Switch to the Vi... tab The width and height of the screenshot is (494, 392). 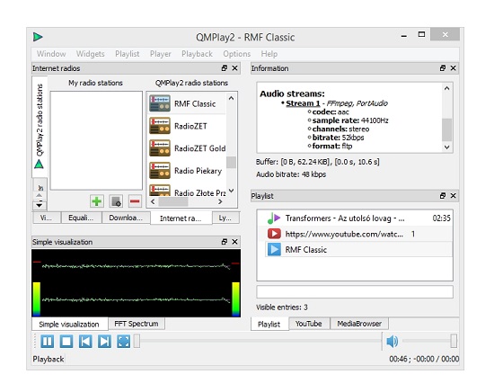47,218
